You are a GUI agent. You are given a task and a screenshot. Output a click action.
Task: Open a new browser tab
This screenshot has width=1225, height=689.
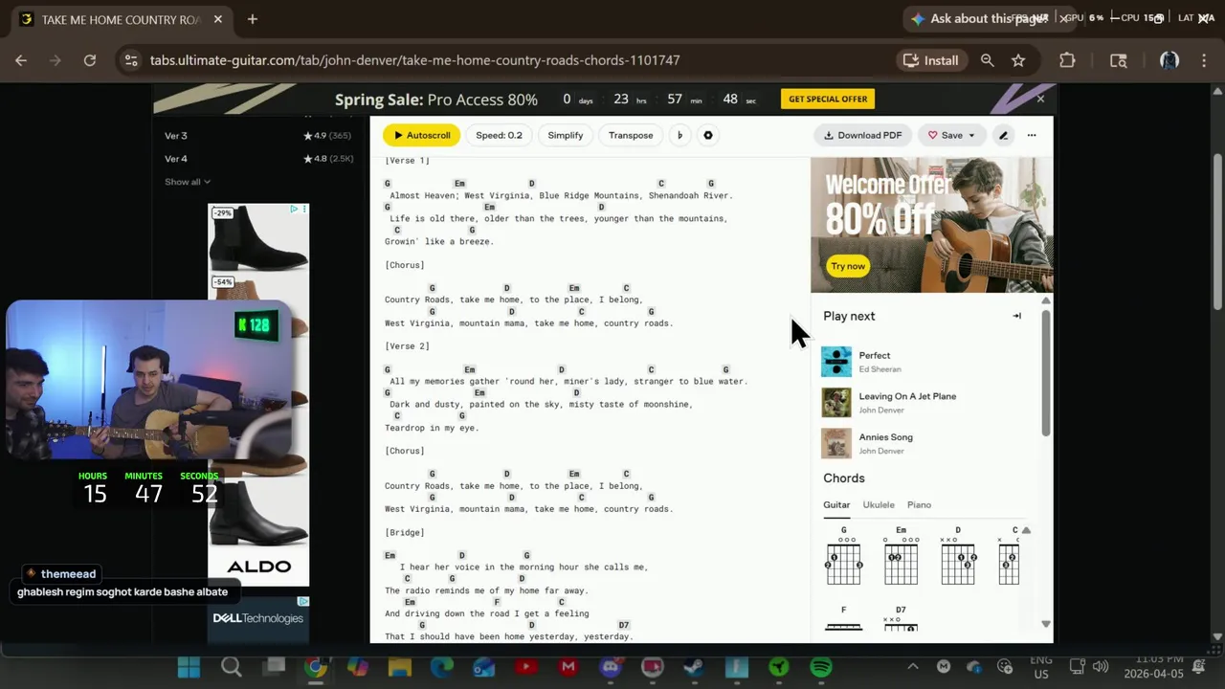pyautogui.click(x=253, y=19)
